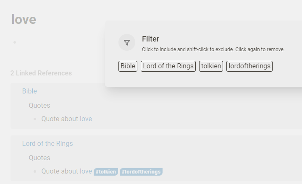Follow the love link in the Bible quote
Screen dimensions: 302x184
click(86, 119)
